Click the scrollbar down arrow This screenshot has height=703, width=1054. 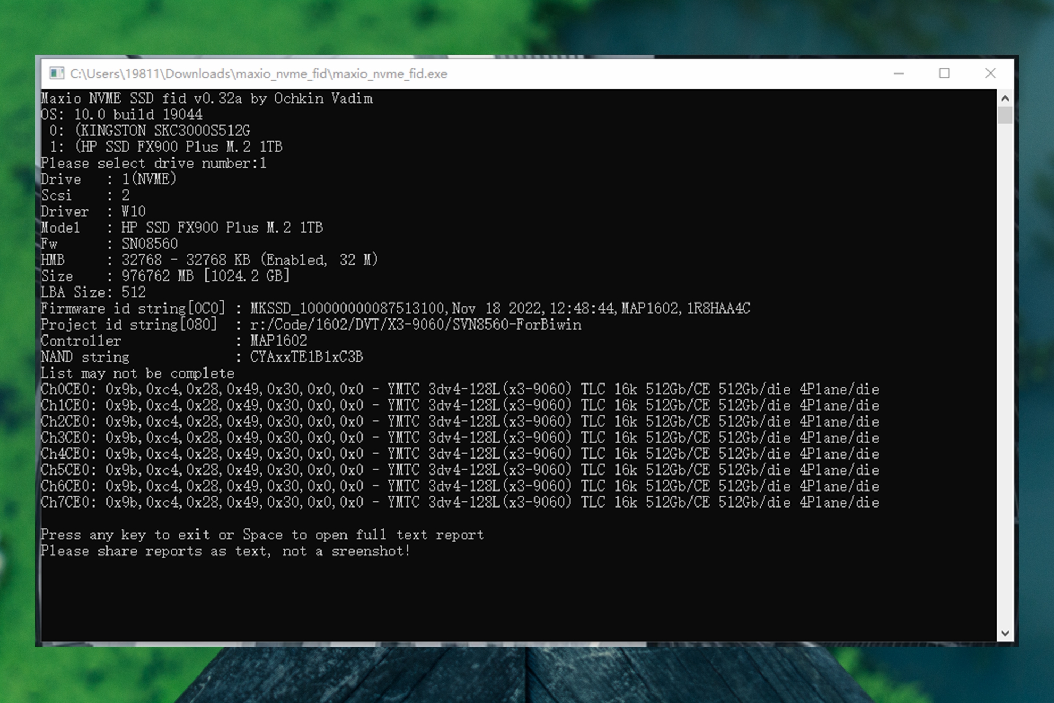(x=1005, y=633)
